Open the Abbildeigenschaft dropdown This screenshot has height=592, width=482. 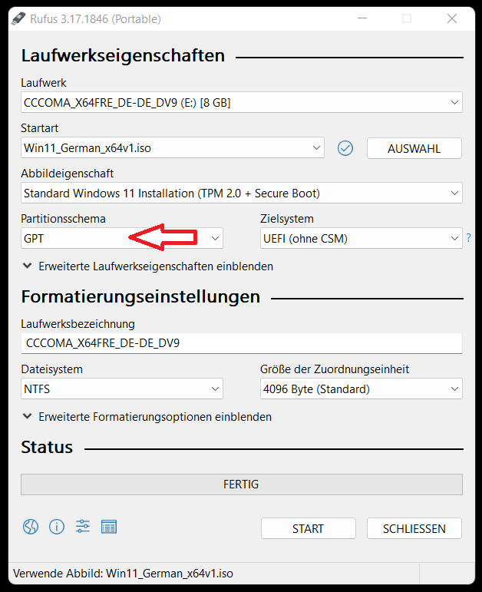click(x=242, y=193)
